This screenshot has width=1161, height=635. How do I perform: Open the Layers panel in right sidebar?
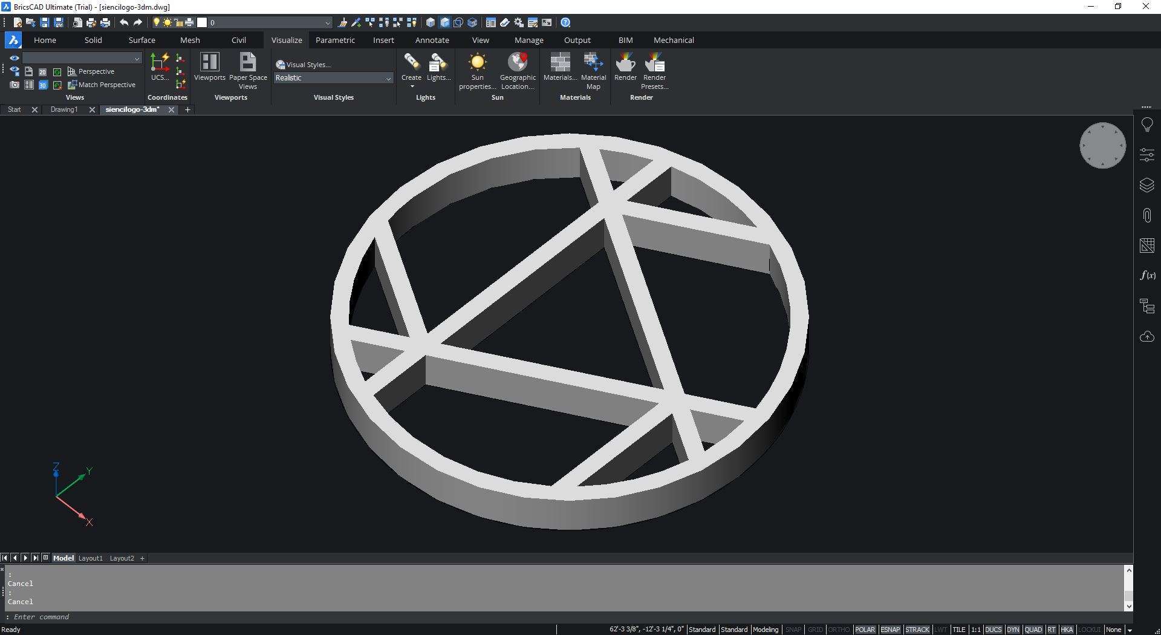(1147, 185)
